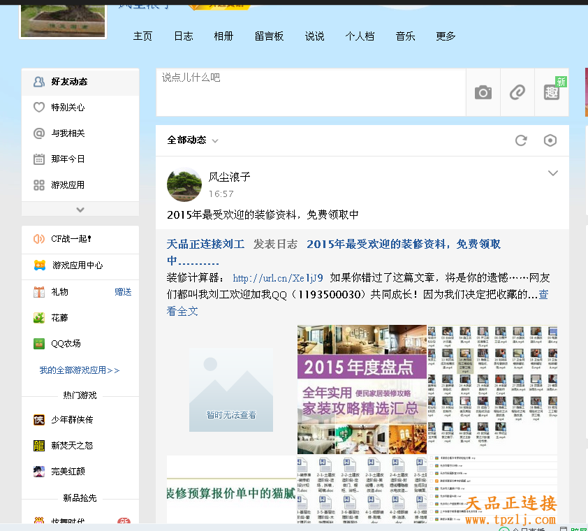The height and width of the screenshot is (531, 588).
Task: Open the 装修预算报价单中的猫腻 image
Action: [231, 489]
